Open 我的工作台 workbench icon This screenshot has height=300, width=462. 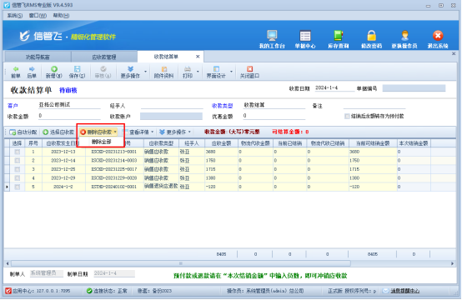tap(272, 36)
